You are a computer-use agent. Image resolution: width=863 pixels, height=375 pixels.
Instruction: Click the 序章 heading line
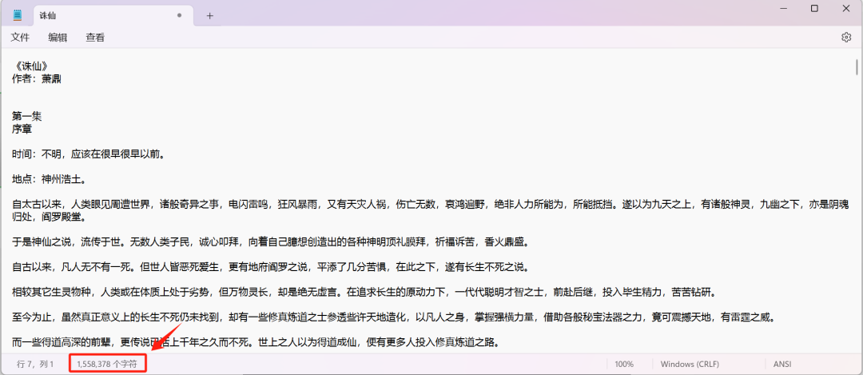tap(22, 129)
